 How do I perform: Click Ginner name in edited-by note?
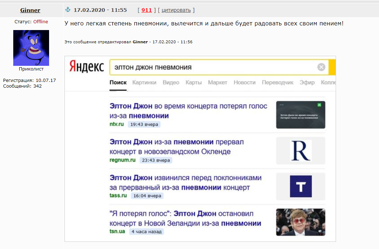pos(140,42)
